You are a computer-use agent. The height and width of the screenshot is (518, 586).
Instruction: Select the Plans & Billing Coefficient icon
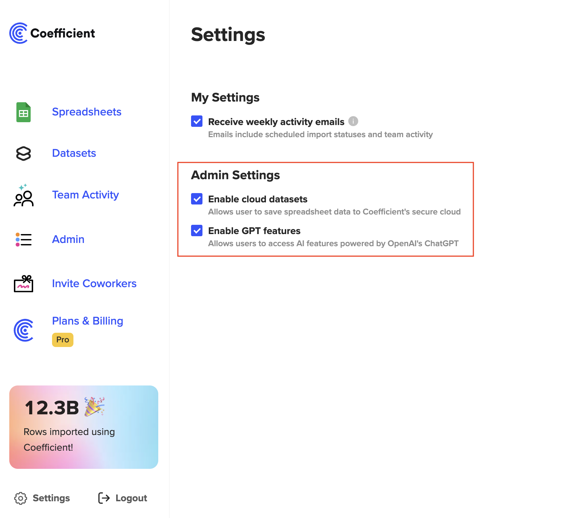tap(23, 331)
